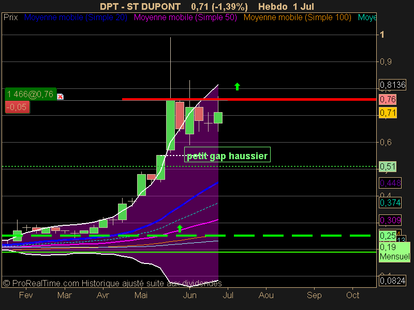Screen dimensions: 414x310
Task: Select Moyenne mobile (Simple 50) legend
Action: click(x=185, y=18)
